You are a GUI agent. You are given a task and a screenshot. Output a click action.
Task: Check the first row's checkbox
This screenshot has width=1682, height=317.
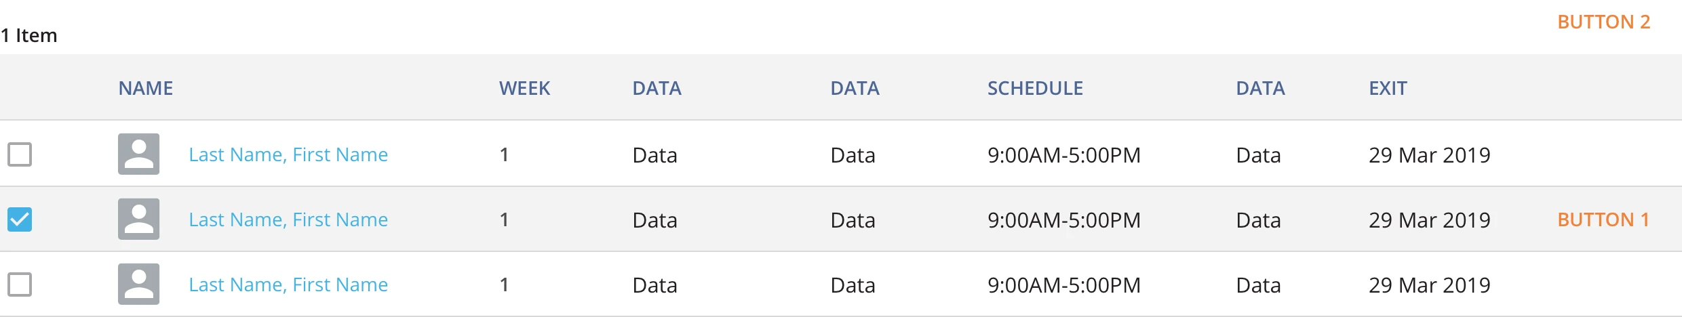click(20, 154)
